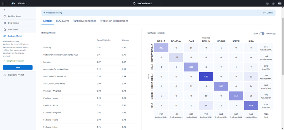
Task: Click Matthews Correlation Coefficient (MCC) row
Action: [x=88, y=54]
